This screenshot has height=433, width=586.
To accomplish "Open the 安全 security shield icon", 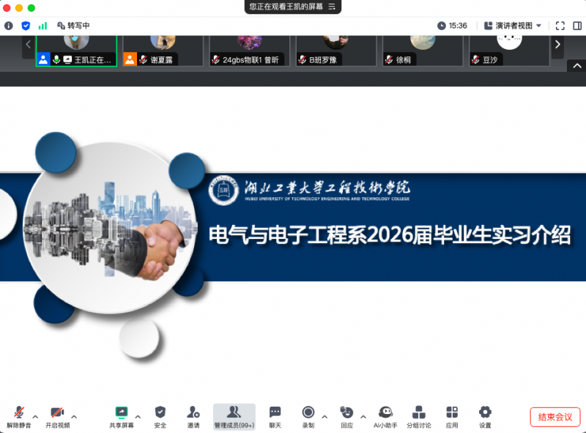I will tap(160, 416).
